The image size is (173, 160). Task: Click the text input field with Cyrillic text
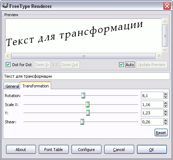[86, 76]
